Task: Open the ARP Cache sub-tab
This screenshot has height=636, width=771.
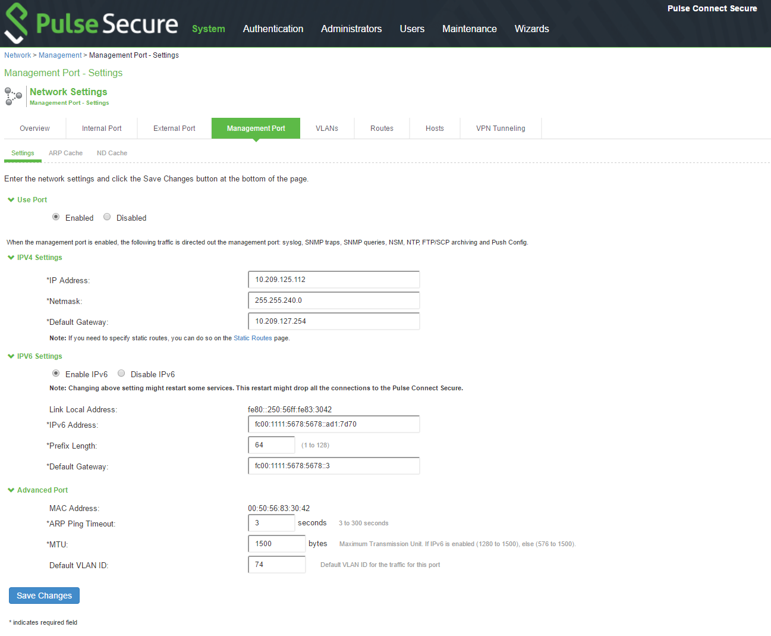Action: pyautogui.click(x=65, y=153)
